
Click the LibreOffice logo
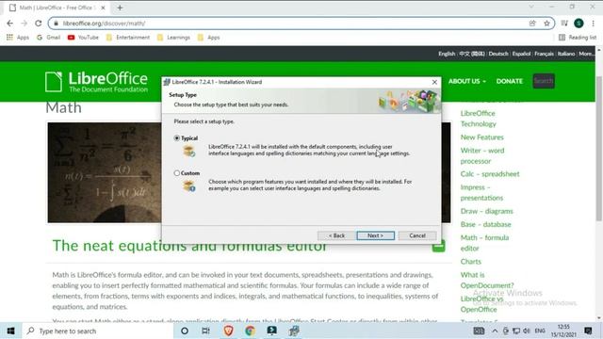coord(96,82)
